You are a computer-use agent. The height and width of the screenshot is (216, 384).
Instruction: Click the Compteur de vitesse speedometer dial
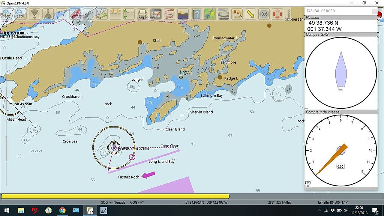pos(340,150)
